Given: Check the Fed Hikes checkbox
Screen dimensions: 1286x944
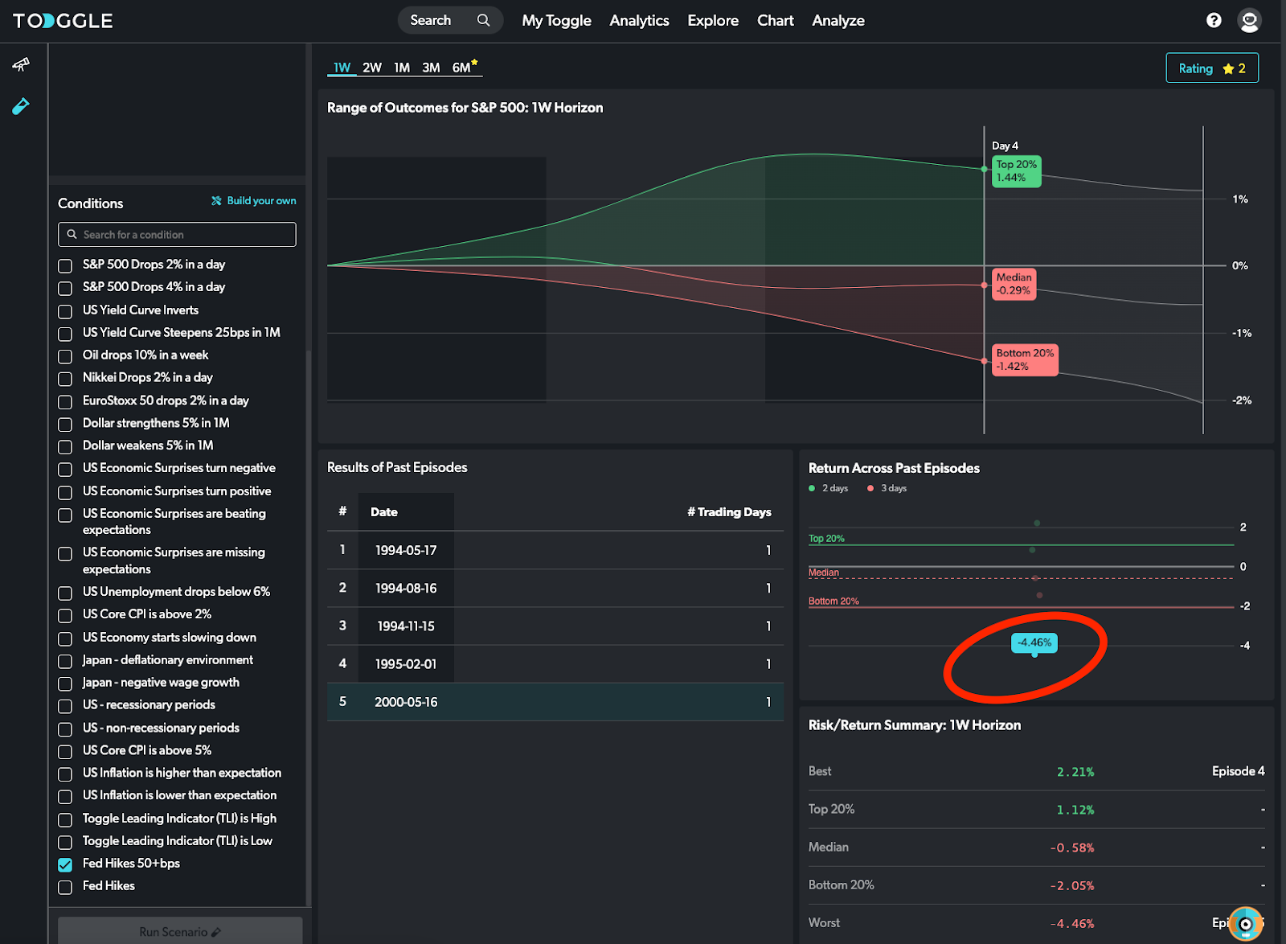Looking at the screenshot, I should tap(65, 887).
